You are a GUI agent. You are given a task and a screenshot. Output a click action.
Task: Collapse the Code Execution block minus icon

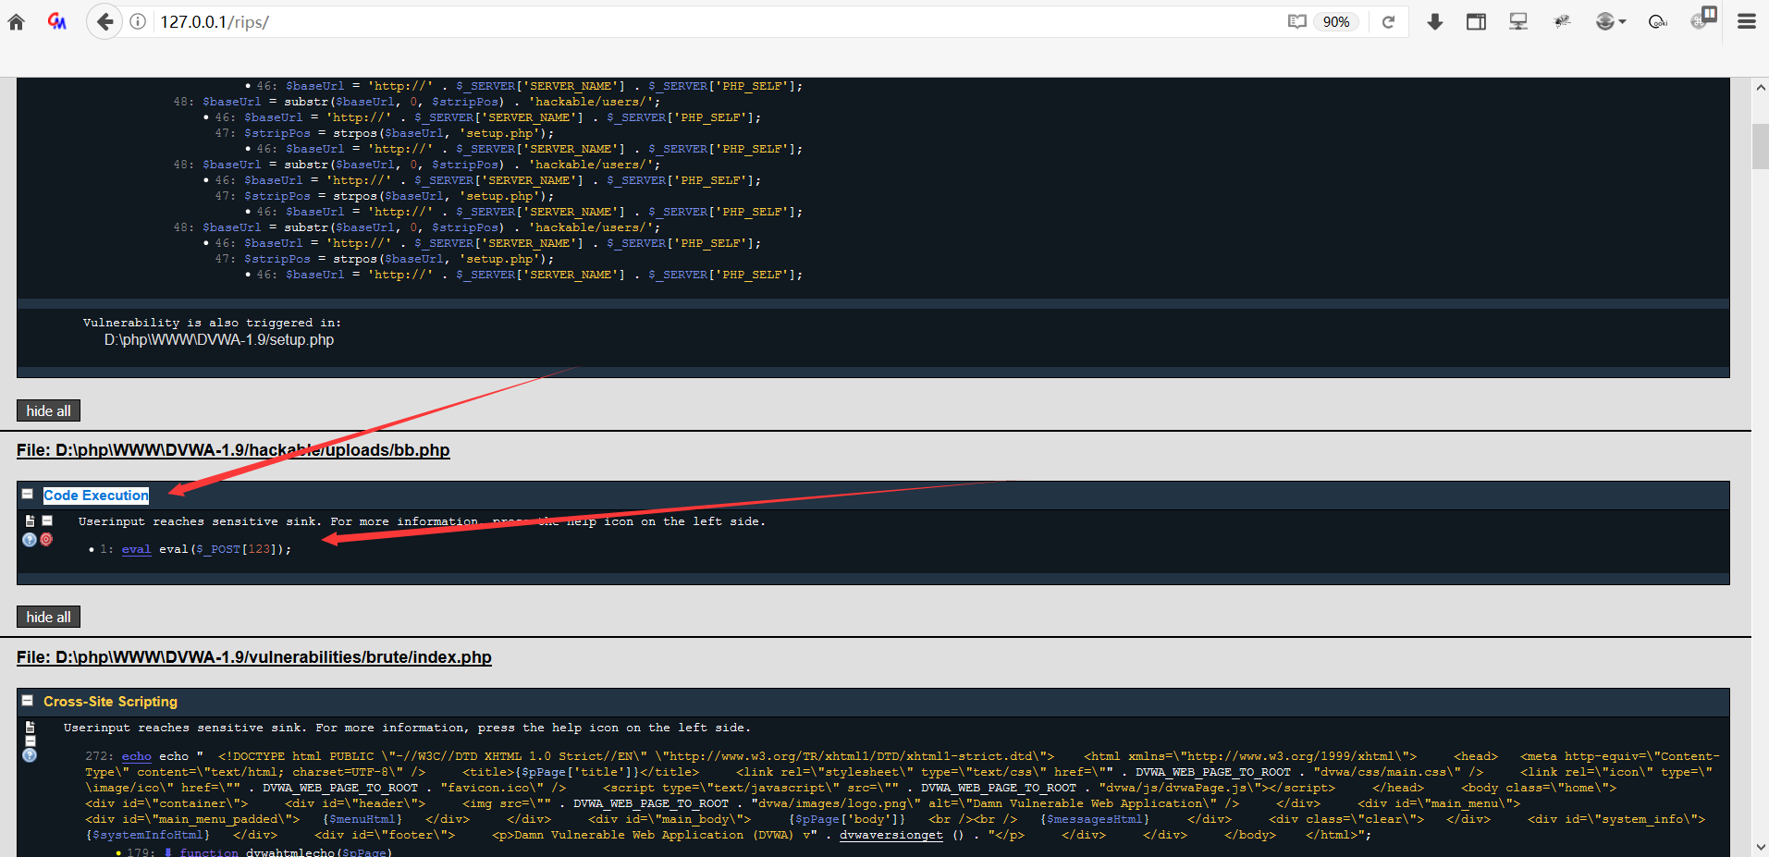click(x=28, y=495)
